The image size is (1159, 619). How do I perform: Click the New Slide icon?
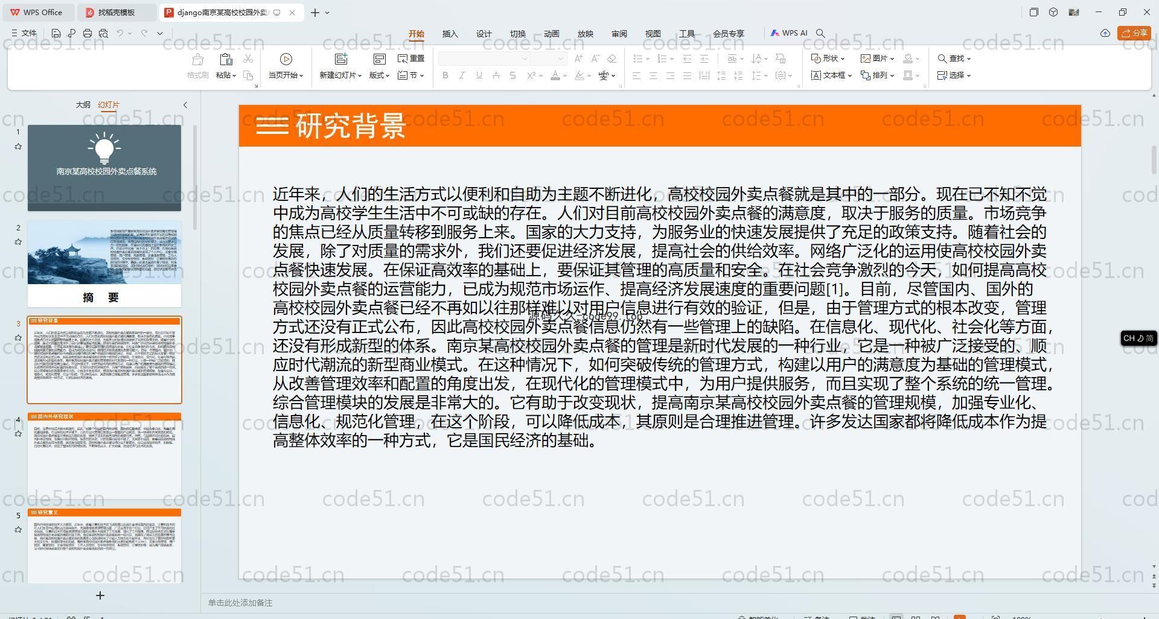coord(341,59)
